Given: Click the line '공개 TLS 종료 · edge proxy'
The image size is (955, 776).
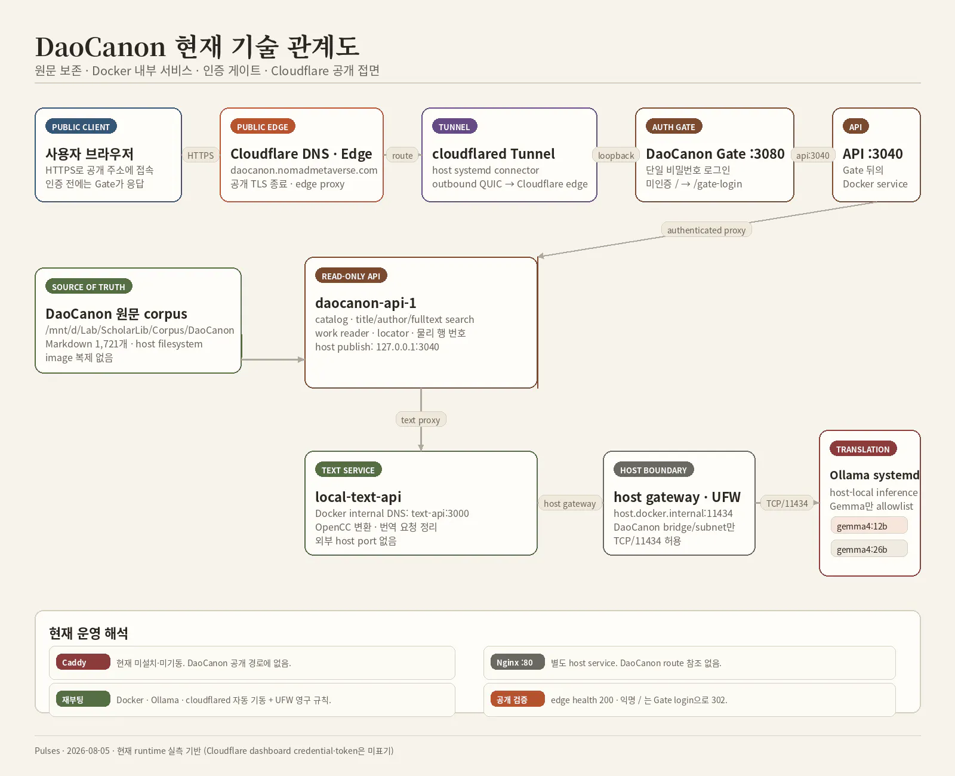Looking at the screenshot, I should click(288, 184).
